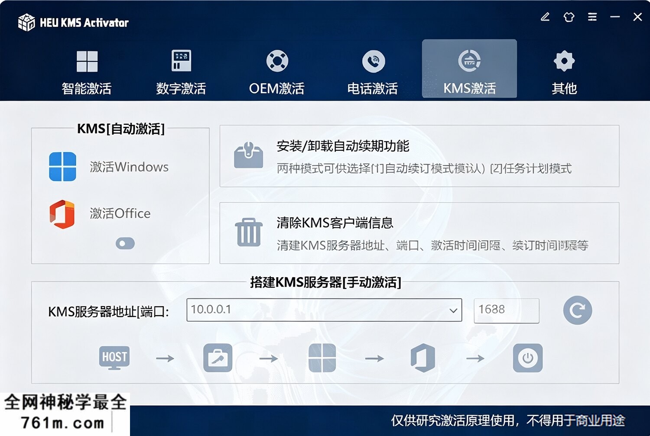Screen dimensions: 650x436
Task: Expand the KMS server address dropdown arrow
Action: 453,310
